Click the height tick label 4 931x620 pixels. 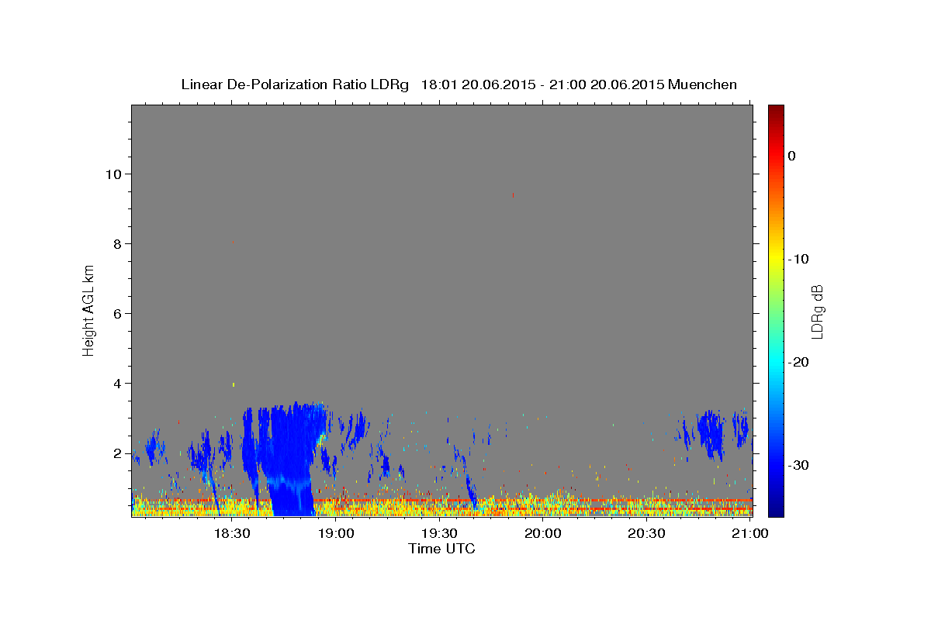(x=118, y=383)
